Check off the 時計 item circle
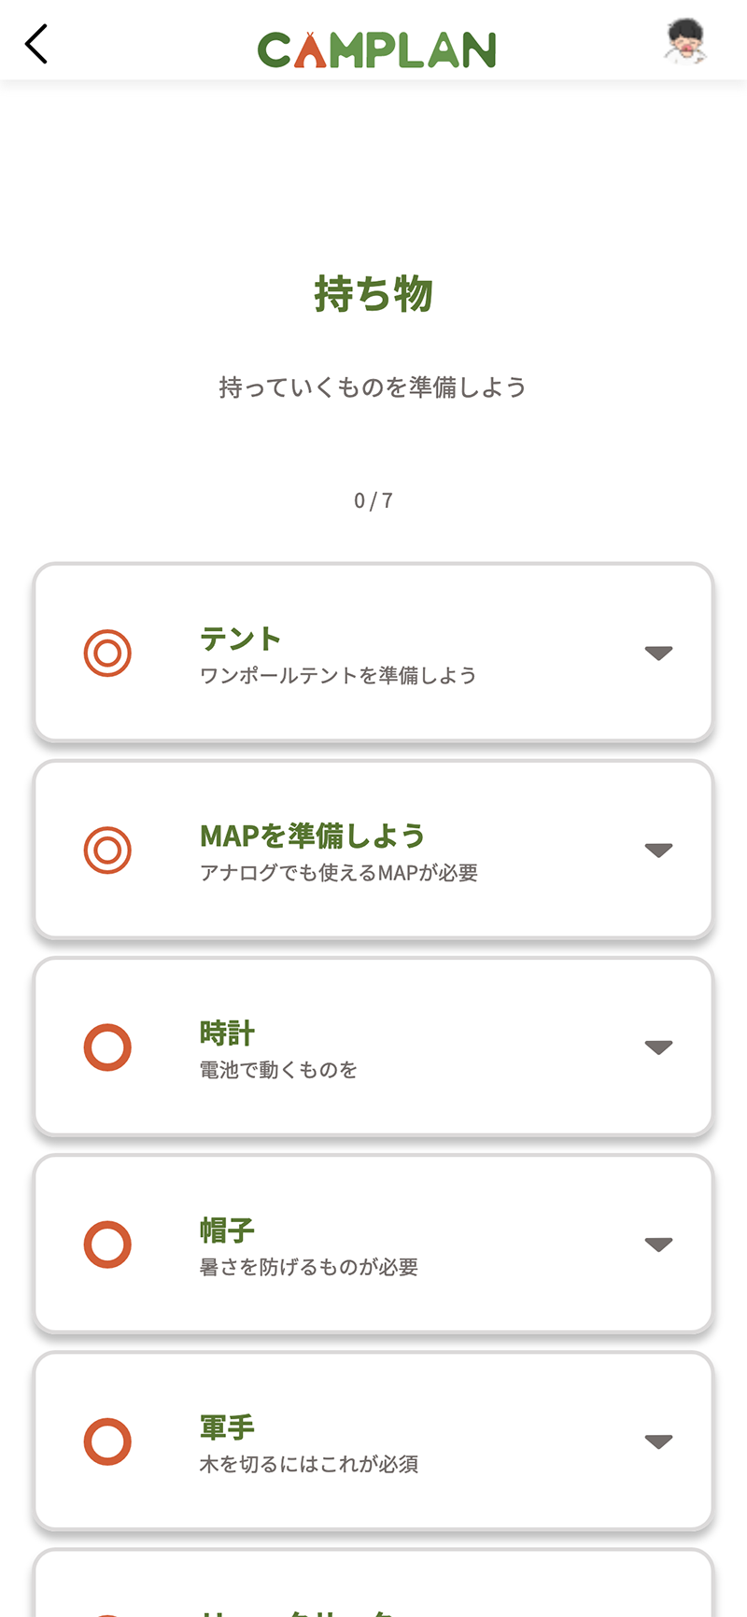747x1617 pixels. [107, 1048]
